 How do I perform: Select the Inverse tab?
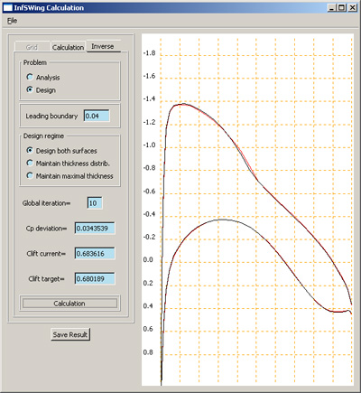tap(103, 46)
